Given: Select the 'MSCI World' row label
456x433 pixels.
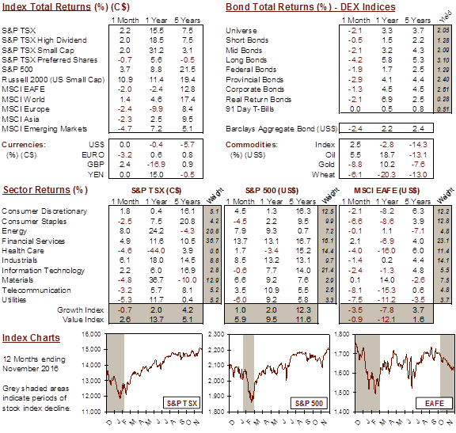Looking at the screenshot, I should coord(23,100).
